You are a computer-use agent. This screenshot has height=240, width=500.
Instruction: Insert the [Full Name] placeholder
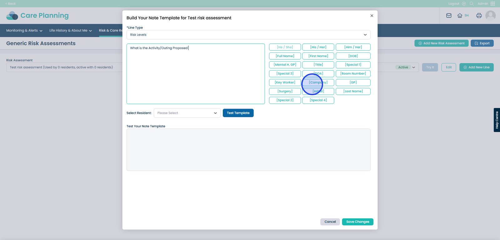click(285, 56)
